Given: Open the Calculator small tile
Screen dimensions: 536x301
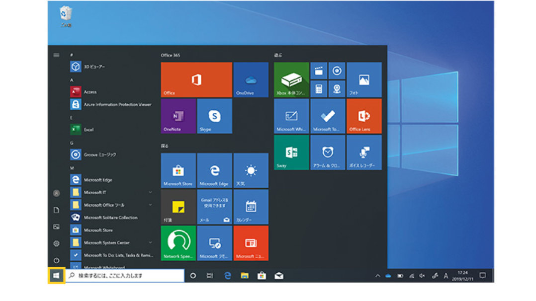Looking at the screenshot, I should tap(319, 89).
